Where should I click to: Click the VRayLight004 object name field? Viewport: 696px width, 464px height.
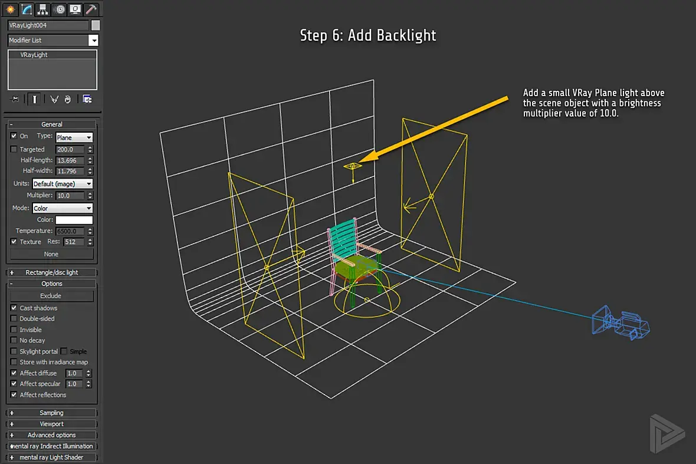coord(48,25)
